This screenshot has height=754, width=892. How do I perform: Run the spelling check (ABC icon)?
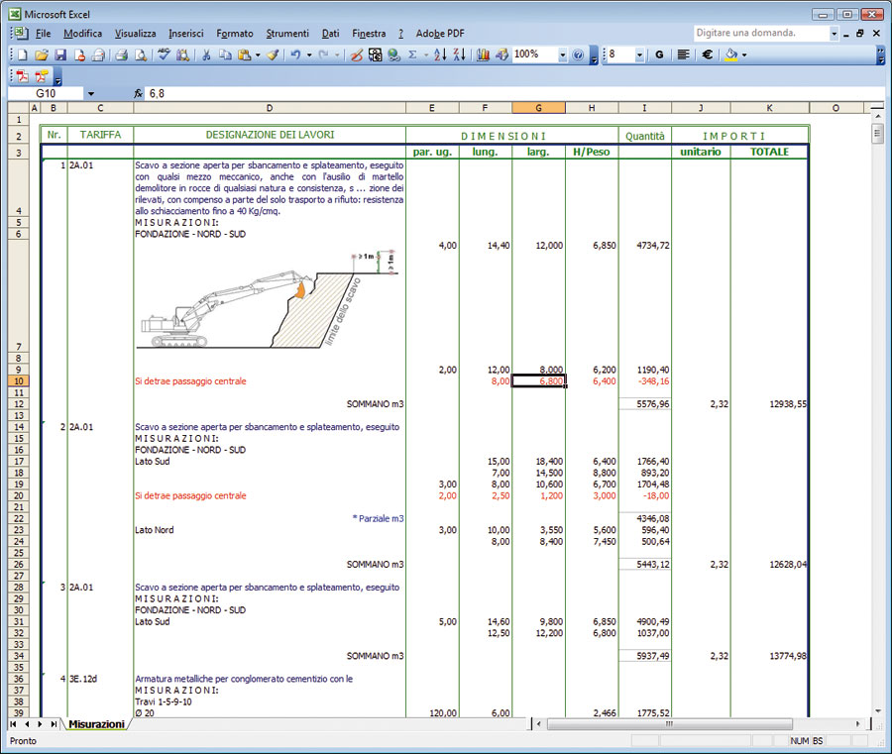pyautogui.click(x=164, y=55)
